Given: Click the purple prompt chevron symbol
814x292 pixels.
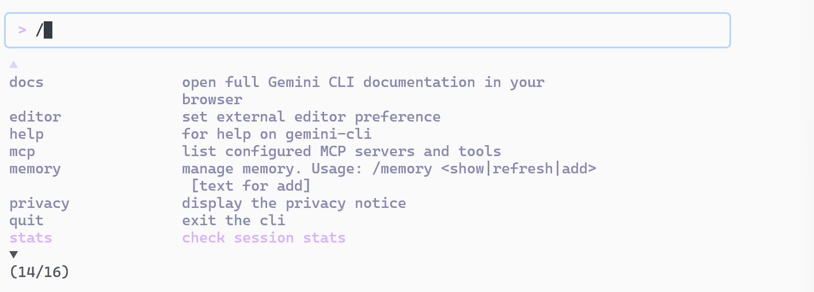Looking at the screenshot, I should click(x=22, y=30).
